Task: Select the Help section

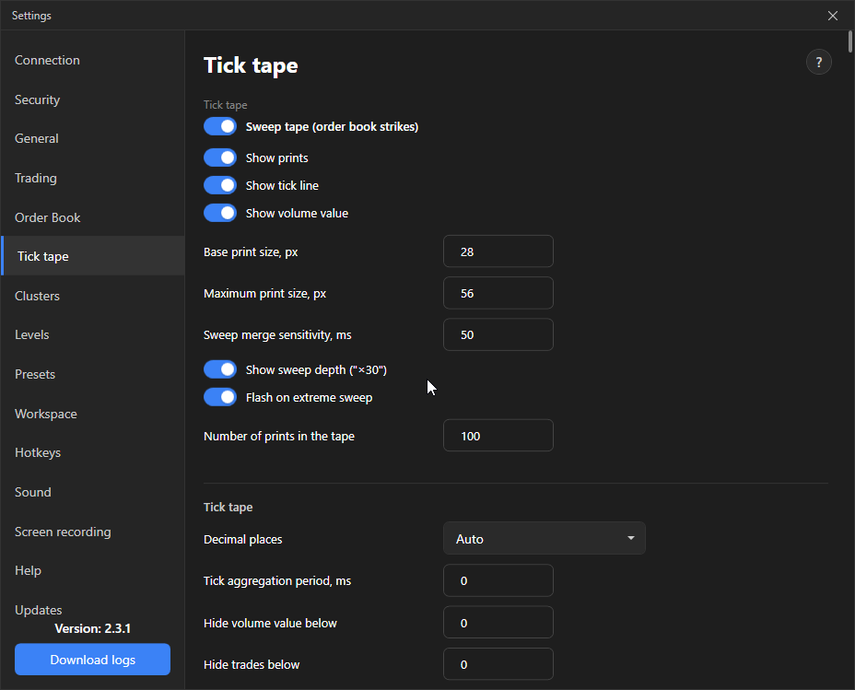Action: 93,570
